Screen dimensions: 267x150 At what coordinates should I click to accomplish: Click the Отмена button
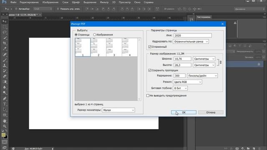(x=211, y=112)
